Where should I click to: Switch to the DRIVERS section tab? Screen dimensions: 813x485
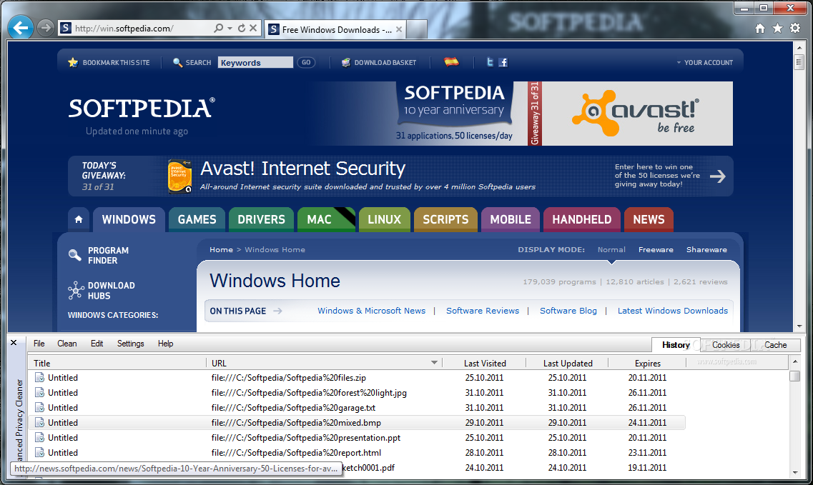pyautogui.click(x=261, y=219)
